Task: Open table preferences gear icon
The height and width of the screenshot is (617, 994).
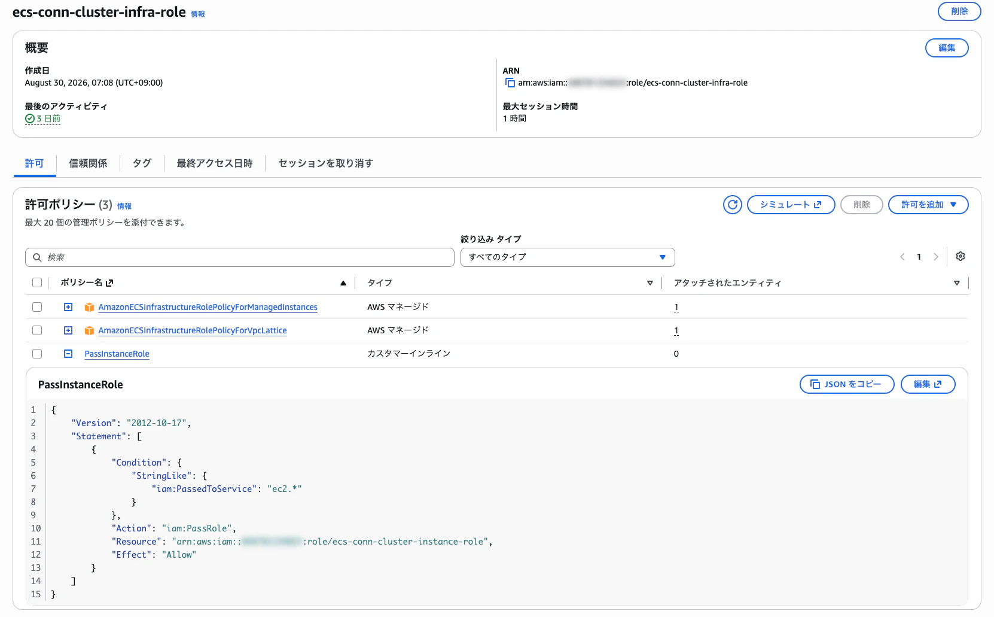Action: coord(961,257)
